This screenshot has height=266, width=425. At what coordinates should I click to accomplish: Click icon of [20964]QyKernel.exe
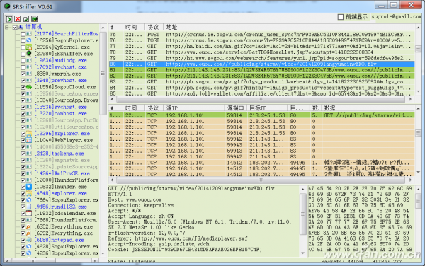29,47
